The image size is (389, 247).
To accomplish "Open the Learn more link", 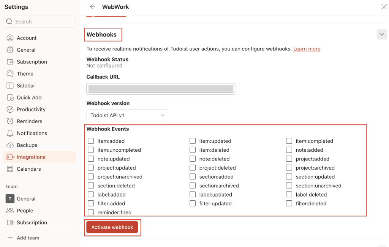I will 307,49.
